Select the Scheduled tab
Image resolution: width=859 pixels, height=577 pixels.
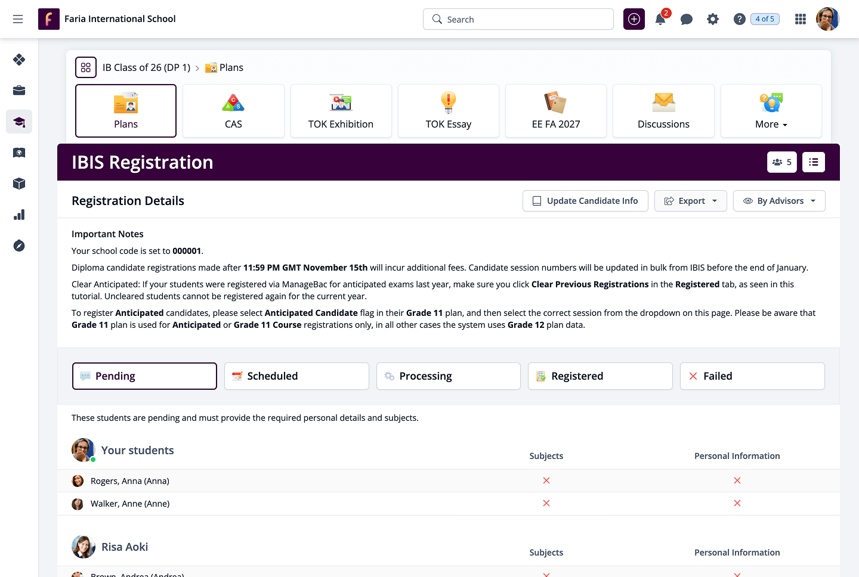pyautogui.click(x=296, y=376)
